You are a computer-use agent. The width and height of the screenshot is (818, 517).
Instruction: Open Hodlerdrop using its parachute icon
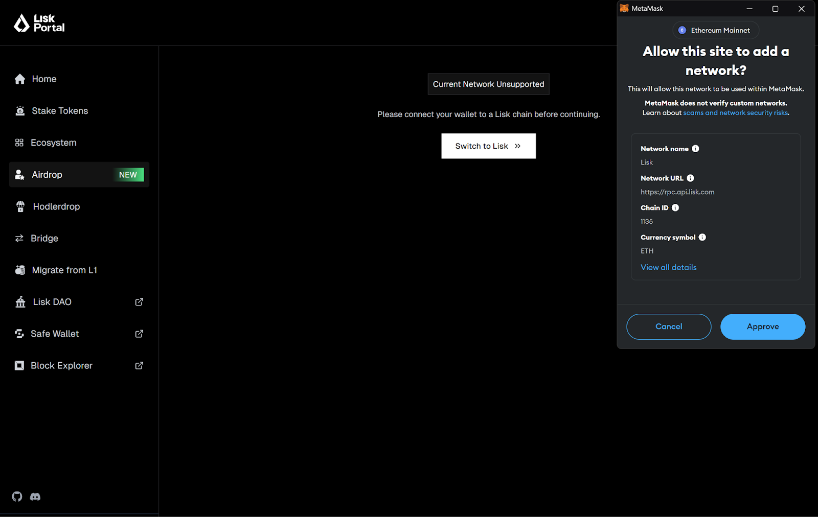coord(20,206)
